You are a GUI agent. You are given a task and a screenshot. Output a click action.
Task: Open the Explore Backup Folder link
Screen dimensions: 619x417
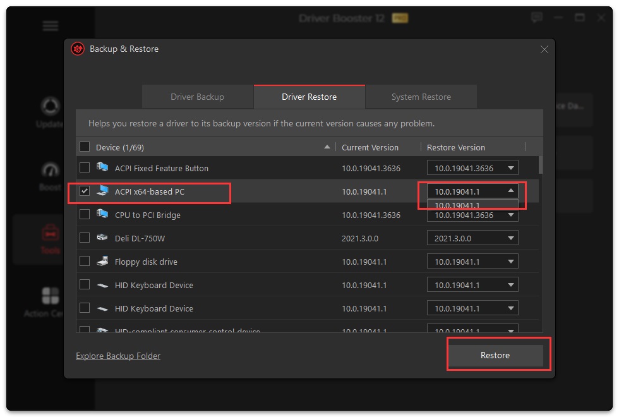click(118, 356)
